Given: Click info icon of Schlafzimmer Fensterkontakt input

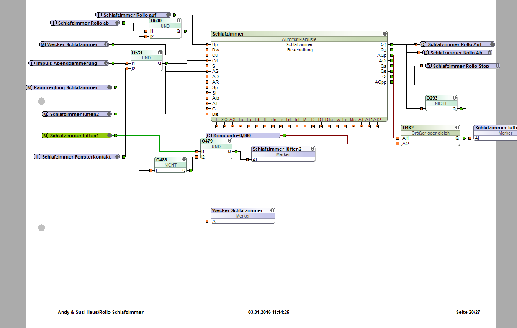Looking at the screenshot, I should tap(117, 157).
